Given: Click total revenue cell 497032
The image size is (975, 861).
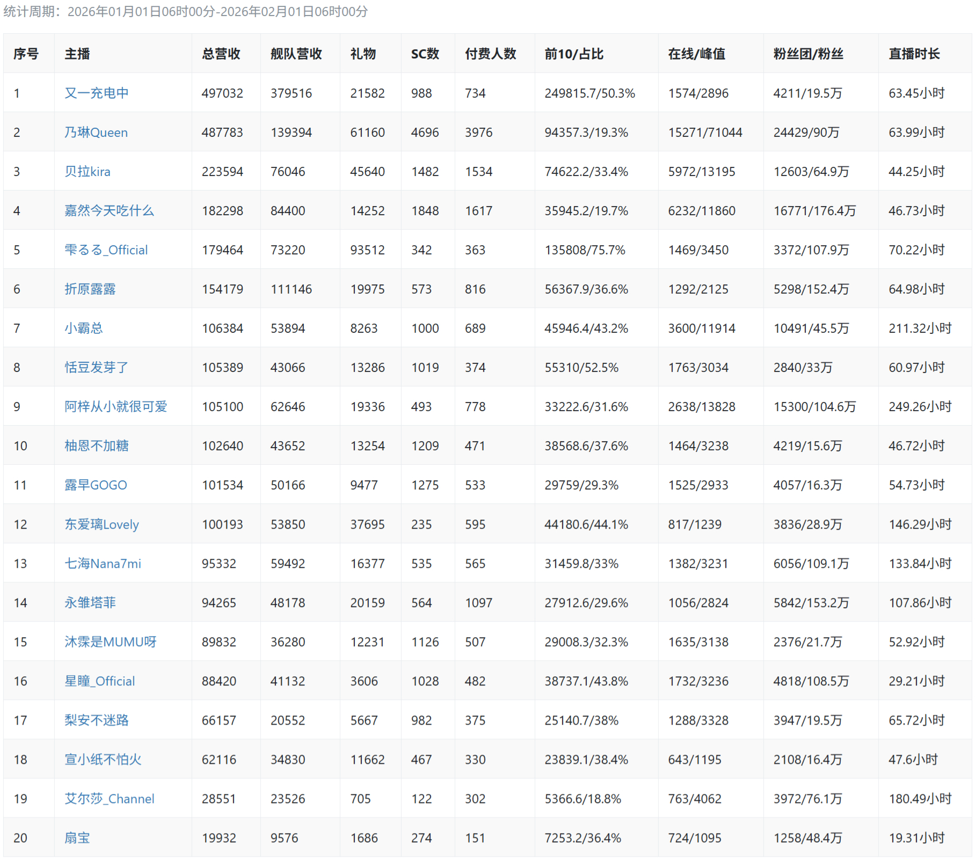Looking at the screenshot, I should click(222, 93).
